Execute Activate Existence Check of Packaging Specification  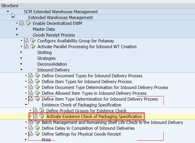coord(42,117)
